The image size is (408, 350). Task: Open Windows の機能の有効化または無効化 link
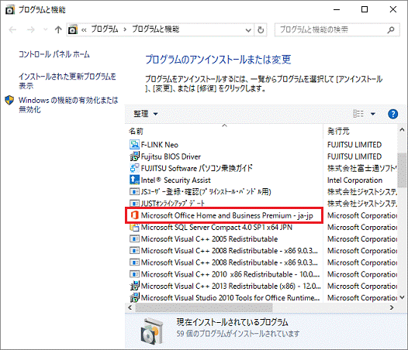pos(68,105)
